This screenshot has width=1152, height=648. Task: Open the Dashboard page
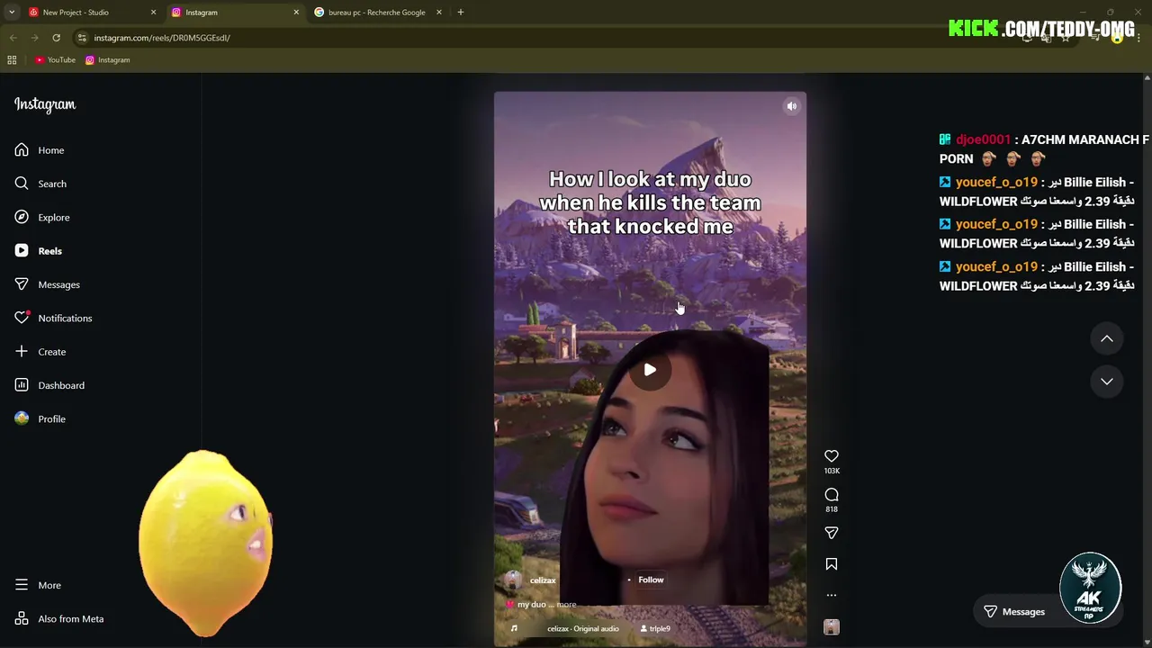click(x=49, y=385)
